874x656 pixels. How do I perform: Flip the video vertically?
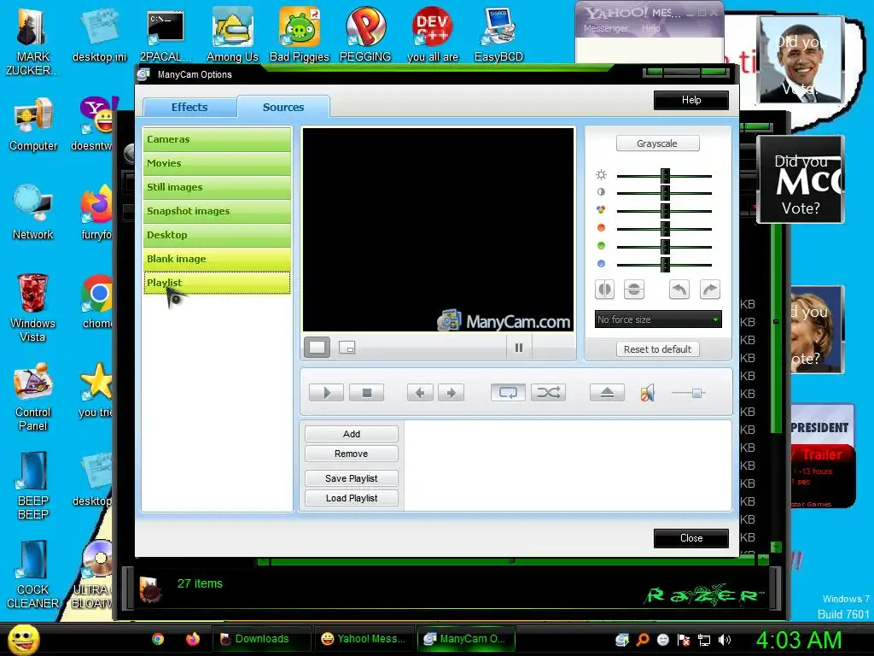634,290
